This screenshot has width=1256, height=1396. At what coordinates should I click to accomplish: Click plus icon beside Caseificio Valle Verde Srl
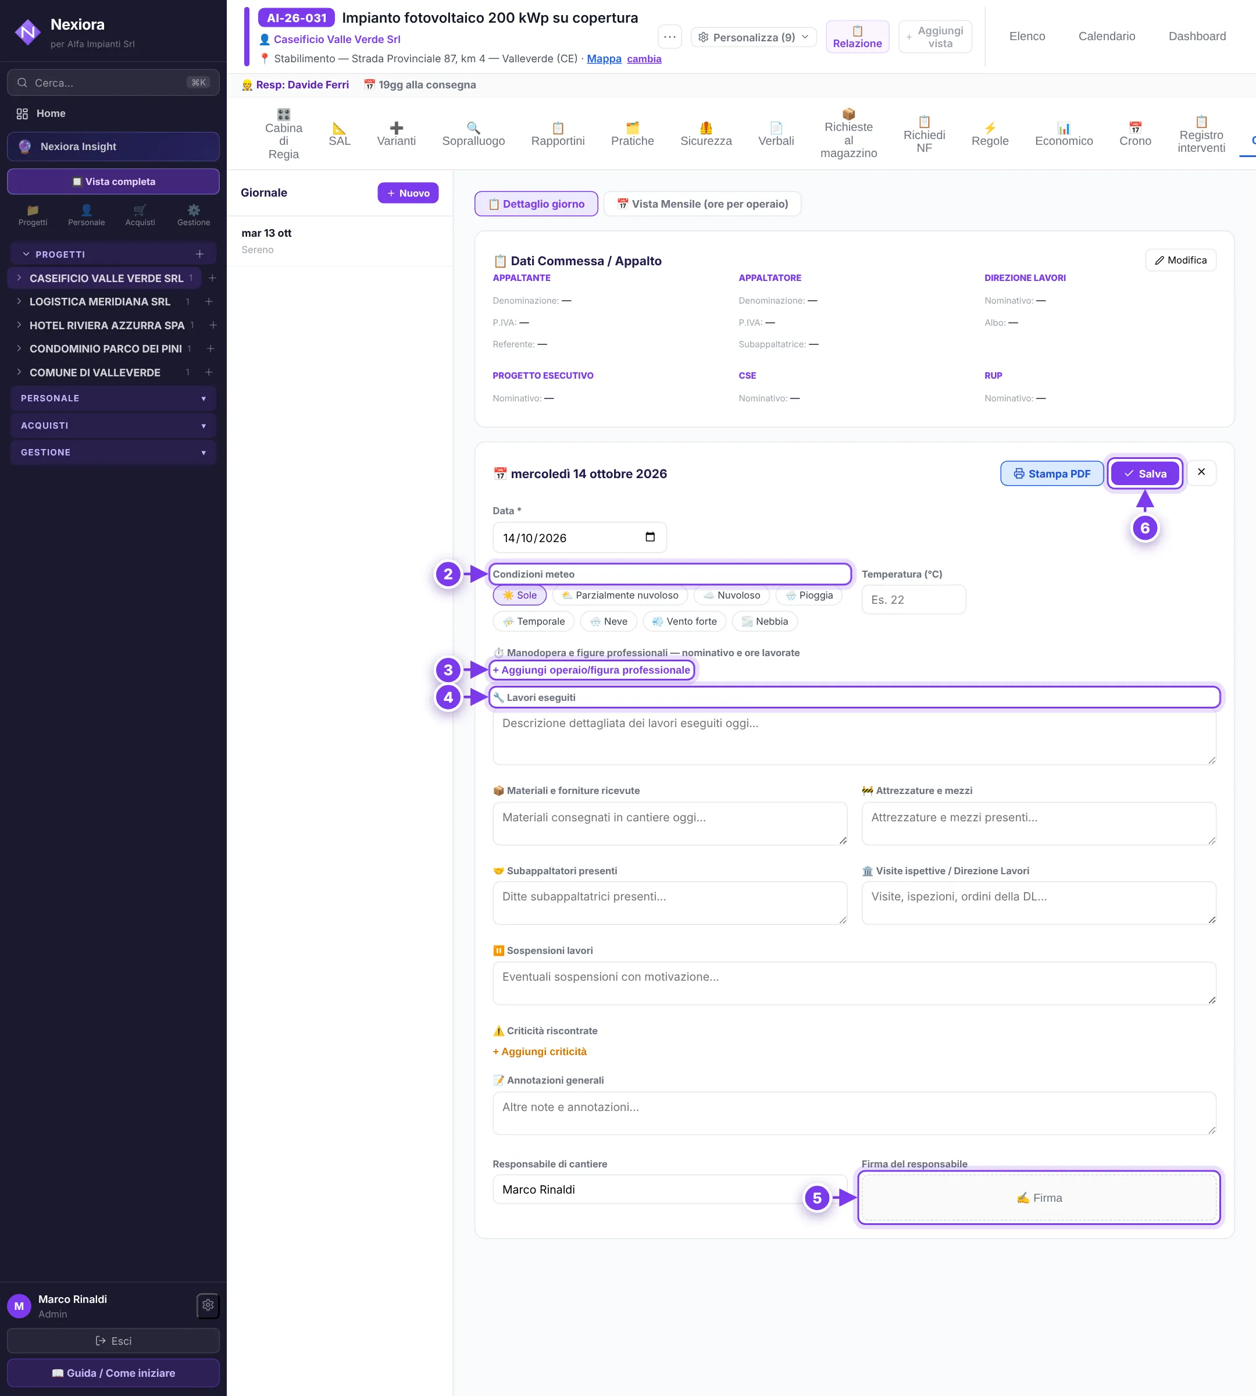[x=213, y=278]
